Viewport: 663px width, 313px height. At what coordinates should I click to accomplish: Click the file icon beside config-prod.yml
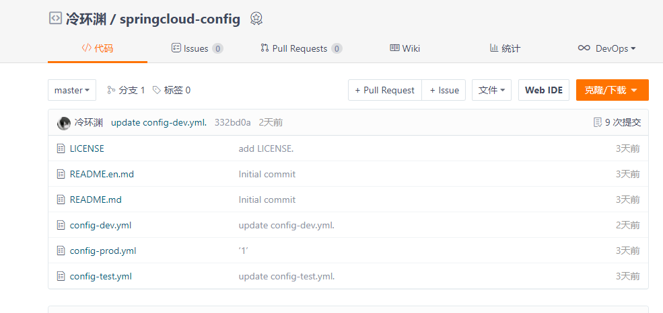[x=61, y=251]
